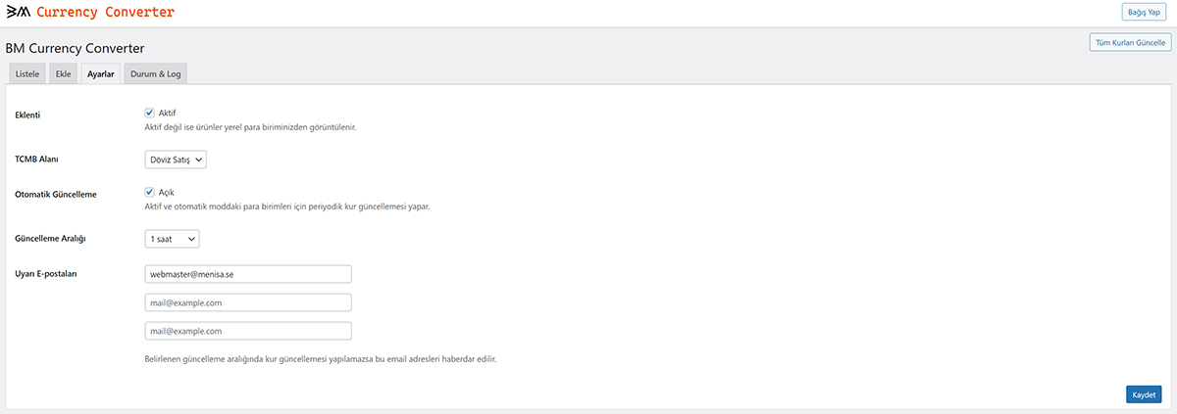Viewport: 1177px width, 414px height.
Task: Open the TCMB Alanı dropdown
Action: [x=176, y=159]
